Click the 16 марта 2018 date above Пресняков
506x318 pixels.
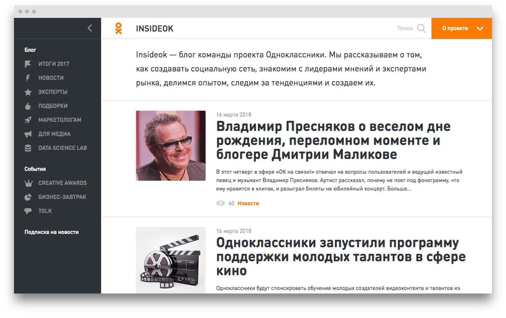[234, 115]
